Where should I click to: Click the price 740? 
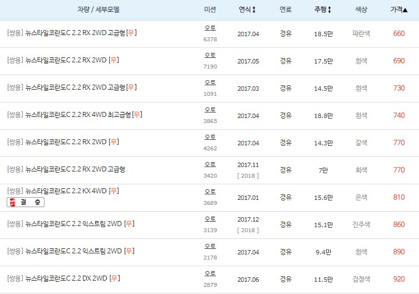399,116
